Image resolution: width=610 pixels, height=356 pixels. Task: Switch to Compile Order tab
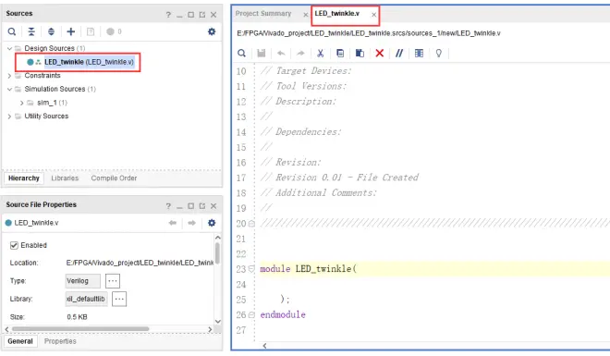tap(114, 178)
